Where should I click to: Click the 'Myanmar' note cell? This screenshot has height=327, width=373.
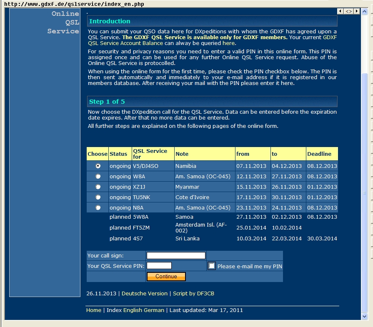[x=205, y=187]
